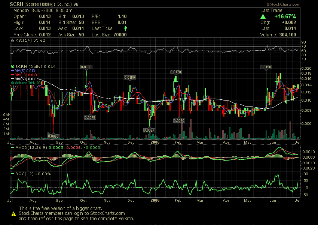Click the SCRH ticker symbol in title
Viewport: 318px width, 225px height.
[x=16, y=4]
